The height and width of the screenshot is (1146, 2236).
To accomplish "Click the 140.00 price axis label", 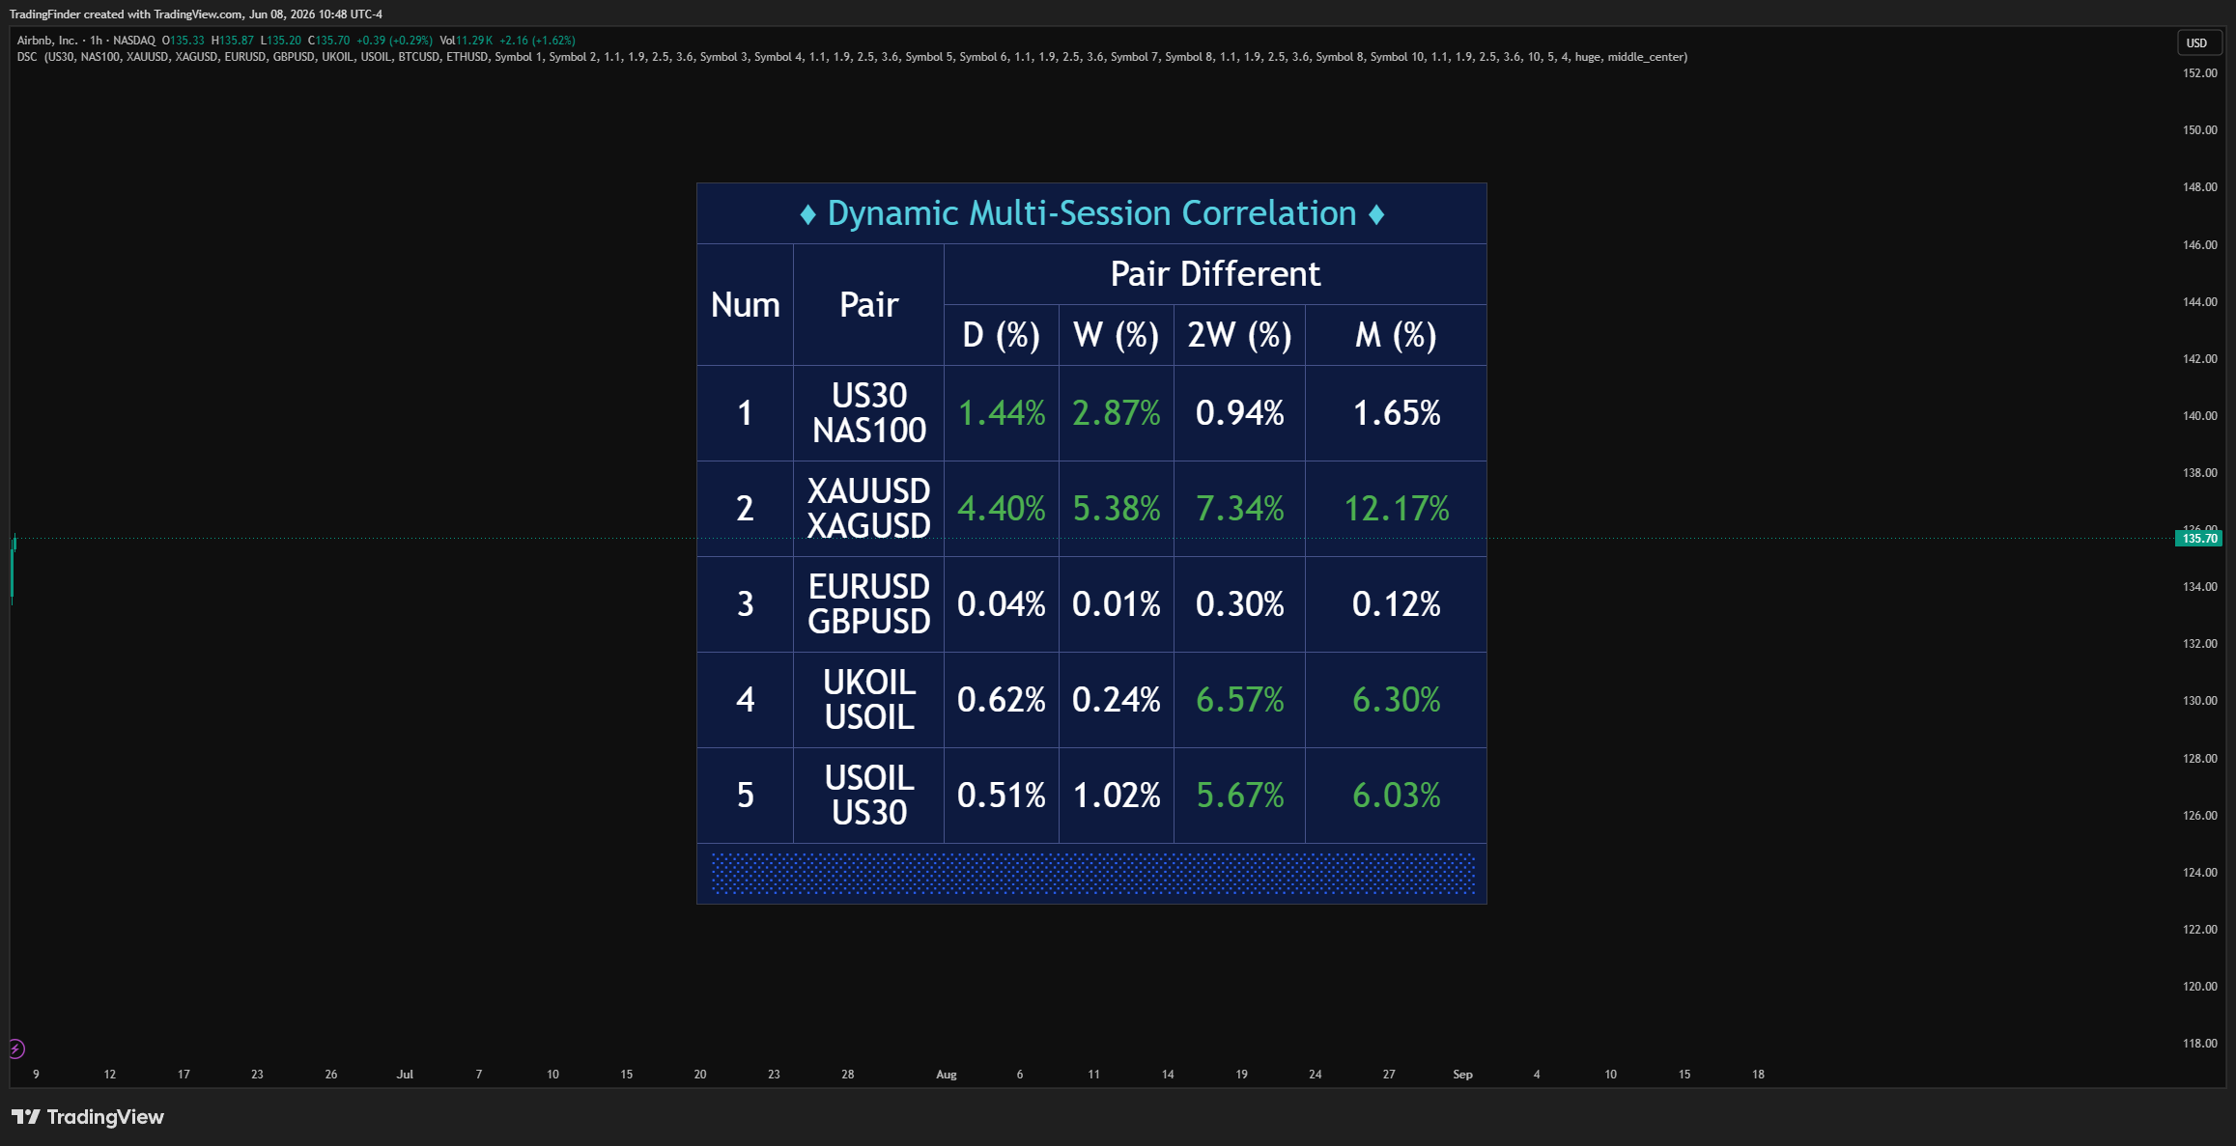I will point(2199,416).
